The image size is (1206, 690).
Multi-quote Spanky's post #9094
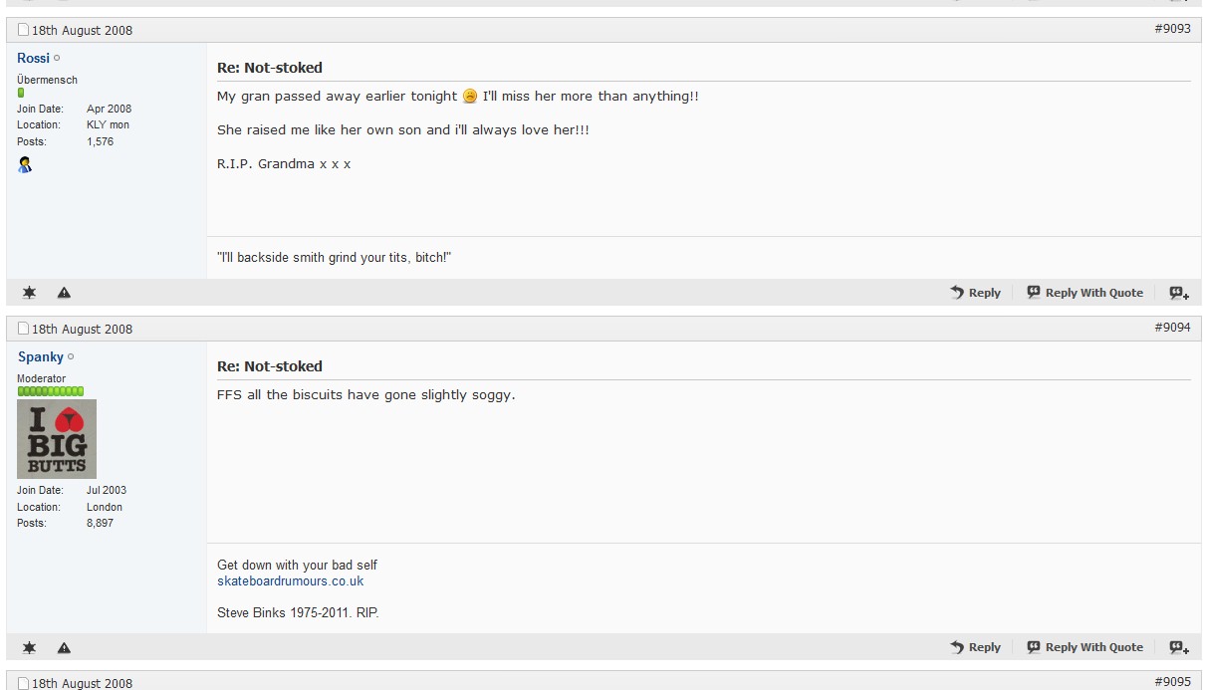tap(1179, 647)
